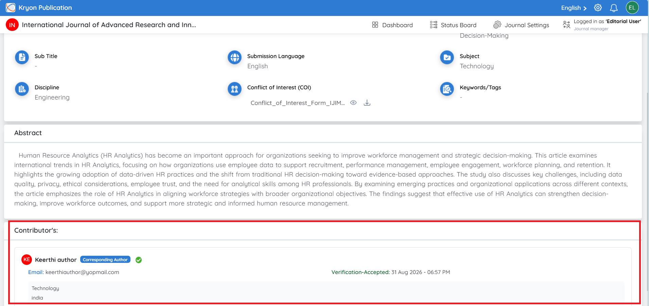Open the Status Board

[x=453, y=25]
